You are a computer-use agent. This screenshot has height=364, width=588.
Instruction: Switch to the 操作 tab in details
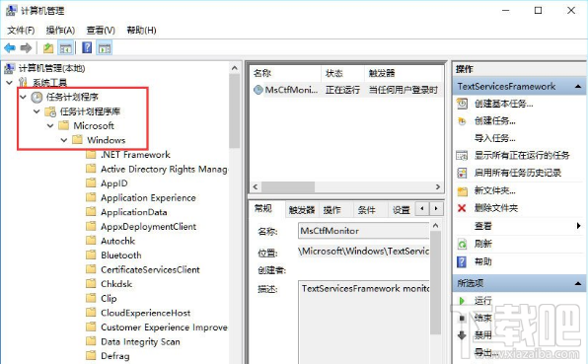[x=332, y=210]
